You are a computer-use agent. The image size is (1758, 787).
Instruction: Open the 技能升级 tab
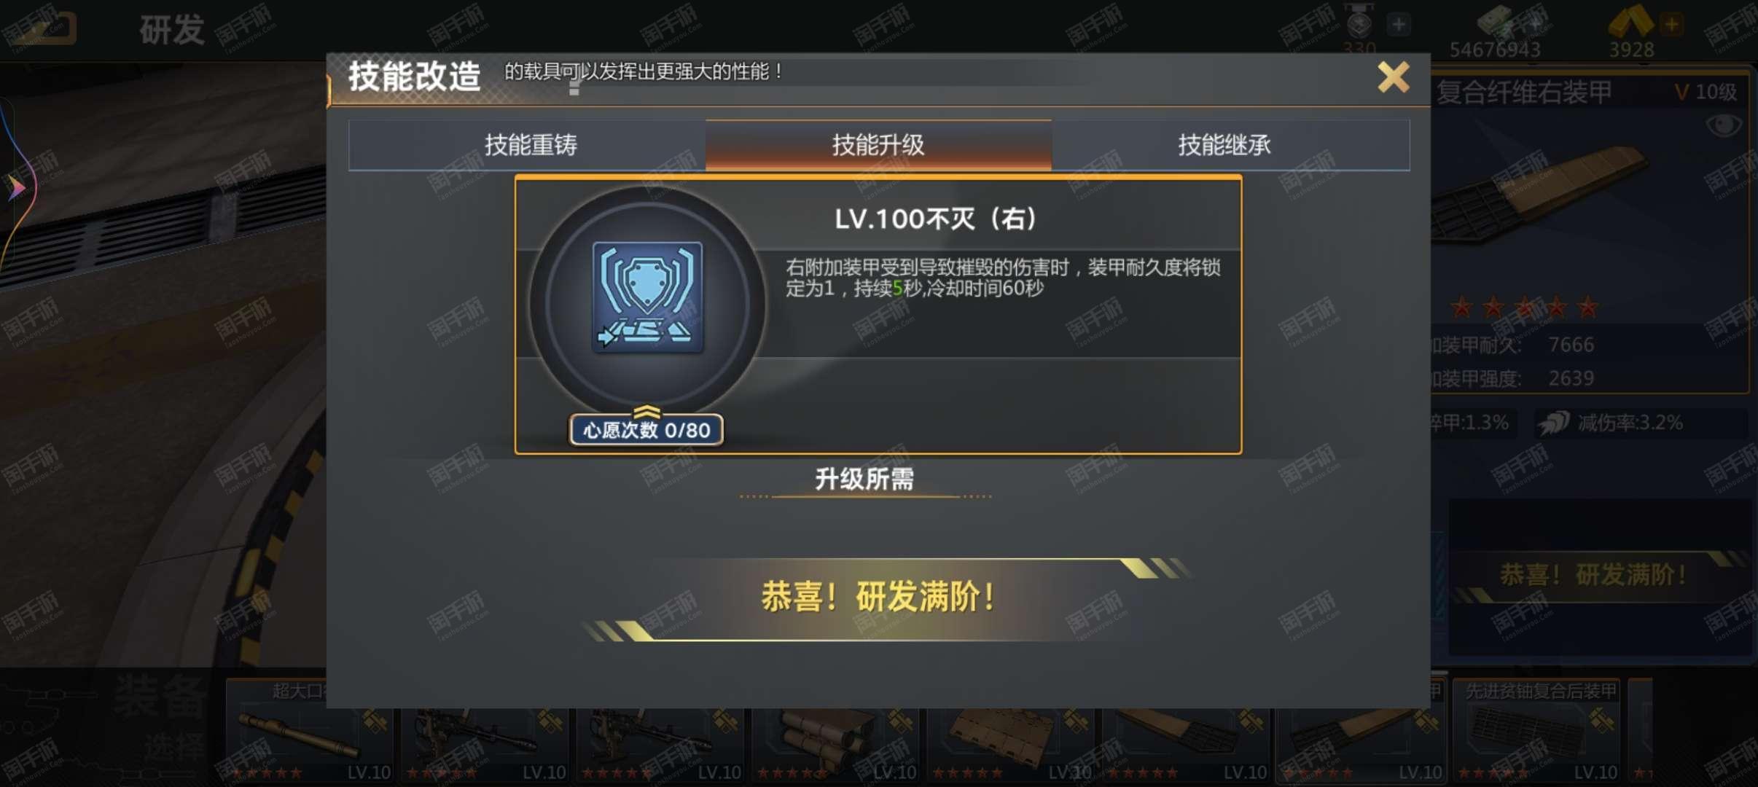(878, 145)
